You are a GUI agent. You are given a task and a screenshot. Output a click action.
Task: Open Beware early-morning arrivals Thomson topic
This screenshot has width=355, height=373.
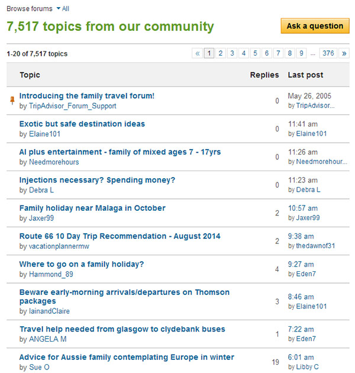tap(124, 297)
